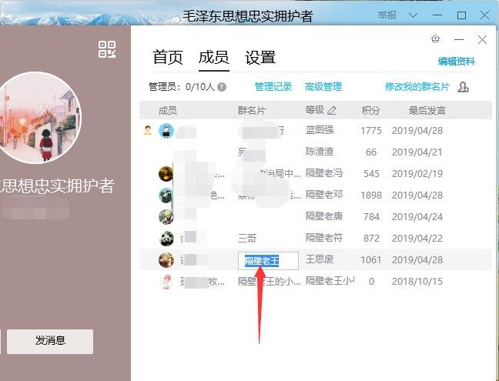Click the last-post date 2018/10/15
Image resolution: width=499 pixels, height=381 pixels.
click(417, 282)
